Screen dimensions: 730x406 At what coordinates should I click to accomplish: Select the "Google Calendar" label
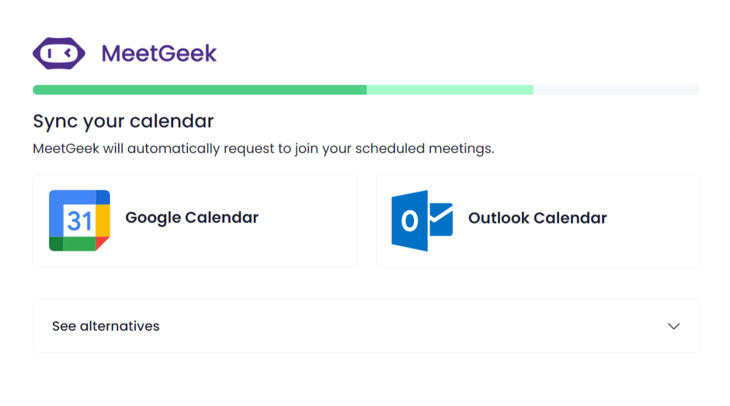[192, 218]
